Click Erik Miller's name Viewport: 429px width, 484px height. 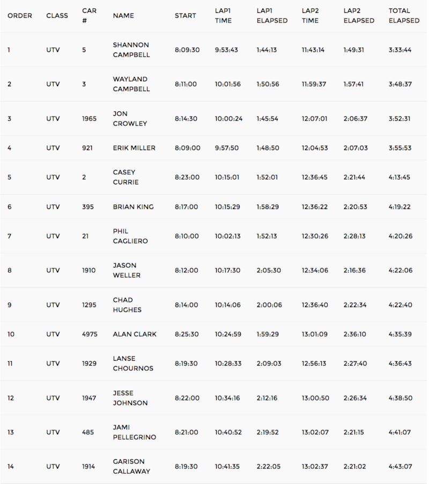[x=134, y=148]
